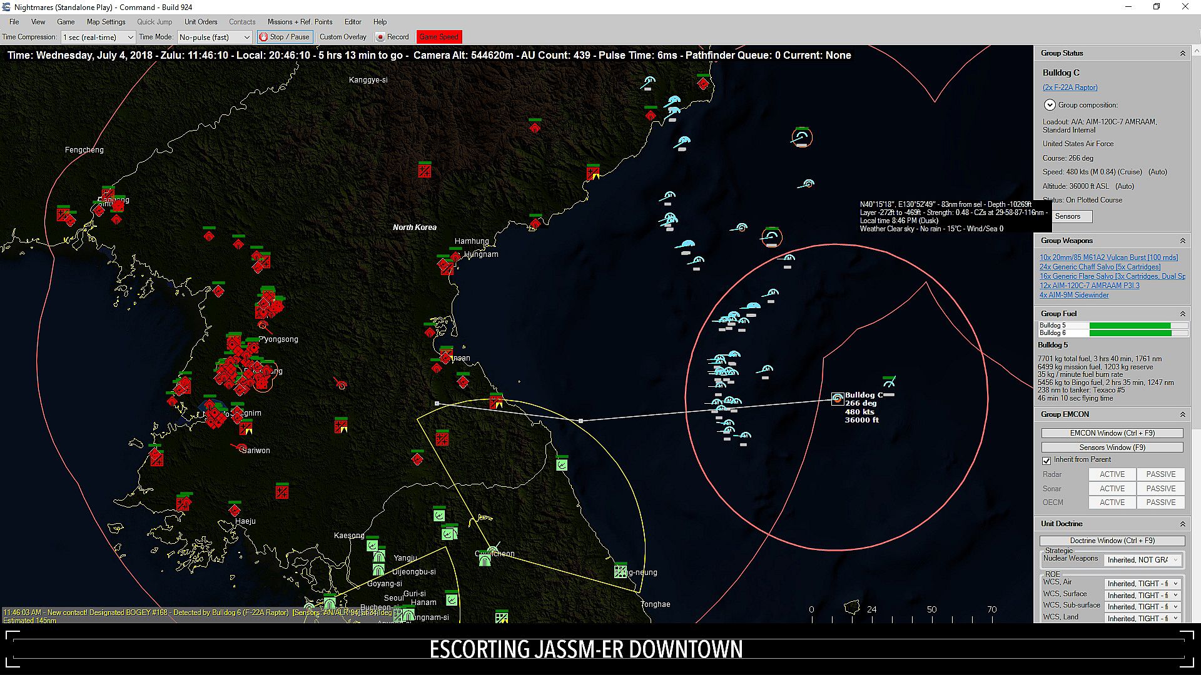Open WCS, Air doctrine dropdown
The image size is (1201, 675).
coord(1142,584)
